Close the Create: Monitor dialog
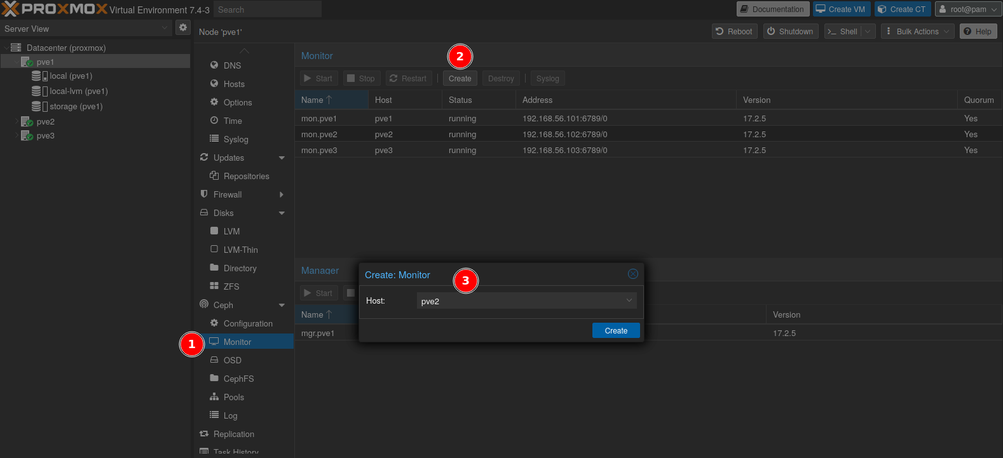 pos(633,274)
